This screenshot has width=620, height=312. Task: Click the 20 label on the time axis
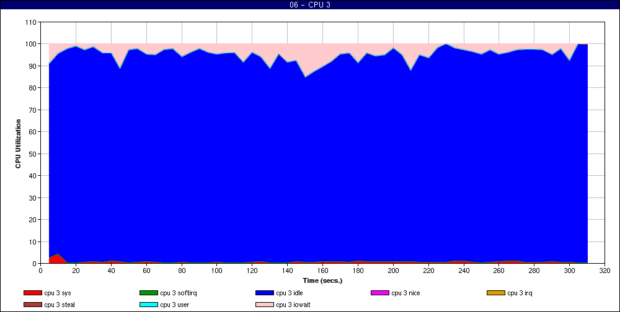pyautogui.click(x=76, y=271)
